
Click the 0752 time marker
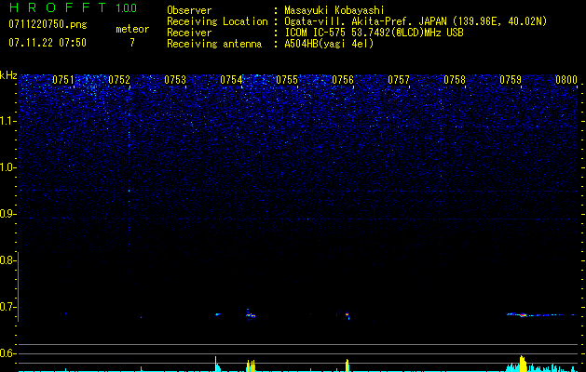click(x=119, y=80)
